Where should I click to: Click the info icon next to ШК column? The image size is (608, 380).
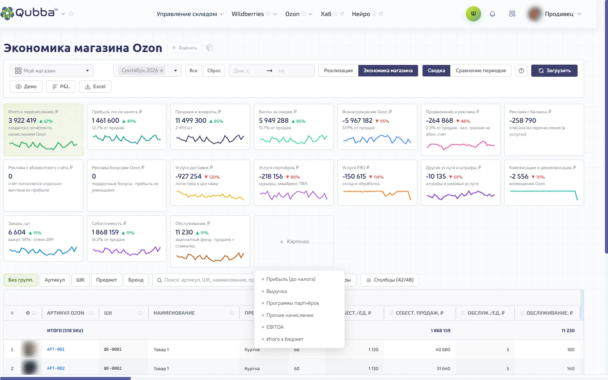click(140, 313)
